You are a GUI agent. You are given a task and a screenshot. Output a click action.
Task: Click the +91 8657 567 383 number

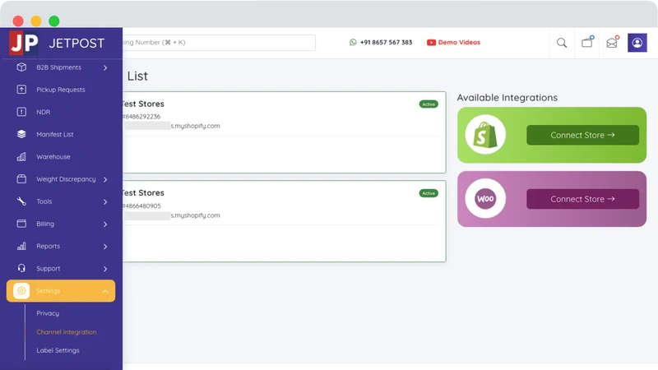[x=386, y=43]
